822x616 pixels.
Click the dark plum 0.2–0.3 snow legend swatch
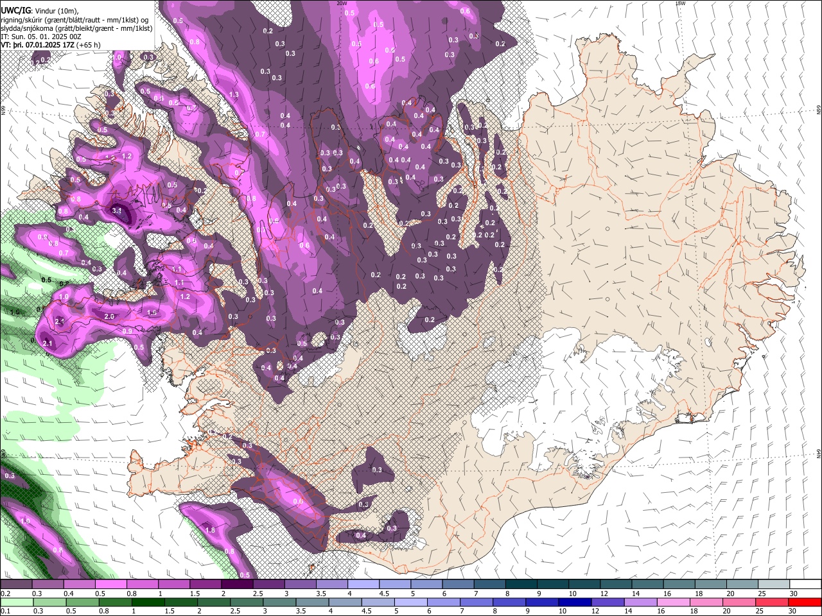[x=16, y=584]
